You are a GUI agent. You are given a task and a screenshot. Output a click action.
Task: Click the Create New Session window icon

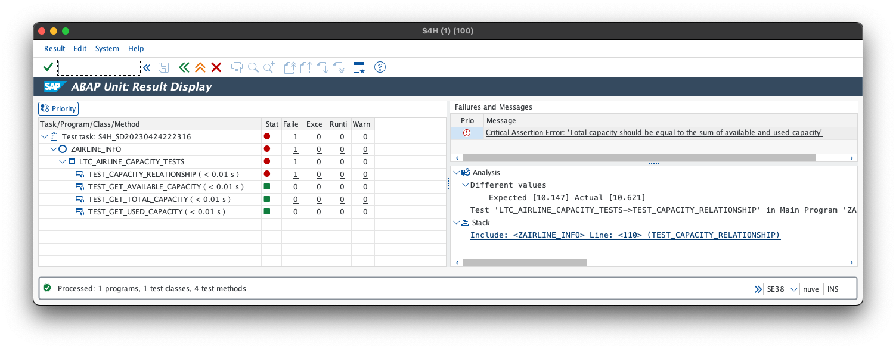click(359, 67)
